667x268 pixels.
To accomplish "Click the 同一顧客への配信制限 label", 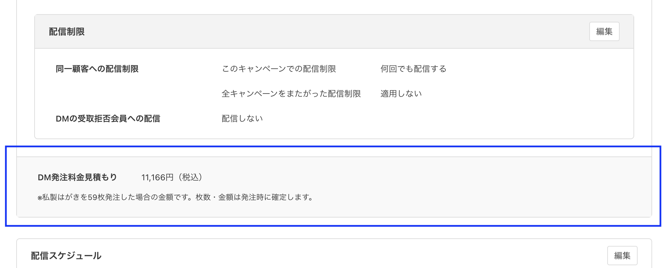I will point(97,68).
